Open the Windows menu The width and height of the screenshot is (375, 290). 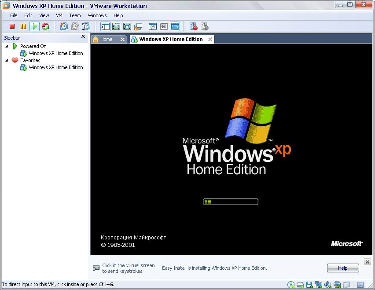[97, 15]
